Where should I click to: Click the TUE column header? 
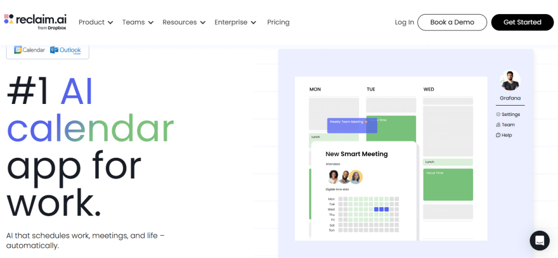371,89
